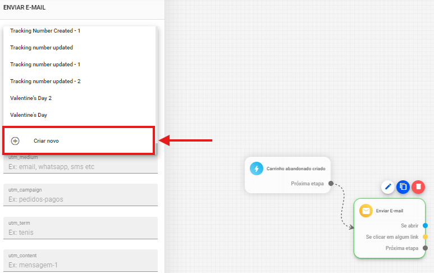
Task: Focus the utm_campaign input field
Action: [80, 199]
